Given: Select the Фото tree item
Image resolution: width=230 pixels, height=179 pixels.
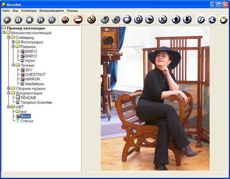Looking at the screenshot, I should pyautogui.click(x=25, y=116).
